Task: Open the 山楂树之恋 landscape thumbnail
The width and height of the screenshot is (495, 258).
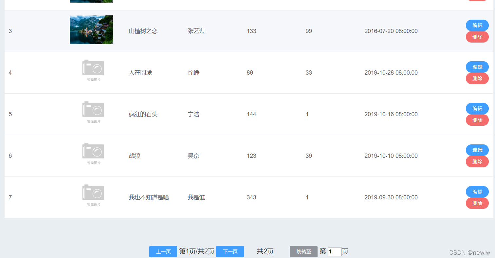Action: (91, 30)
